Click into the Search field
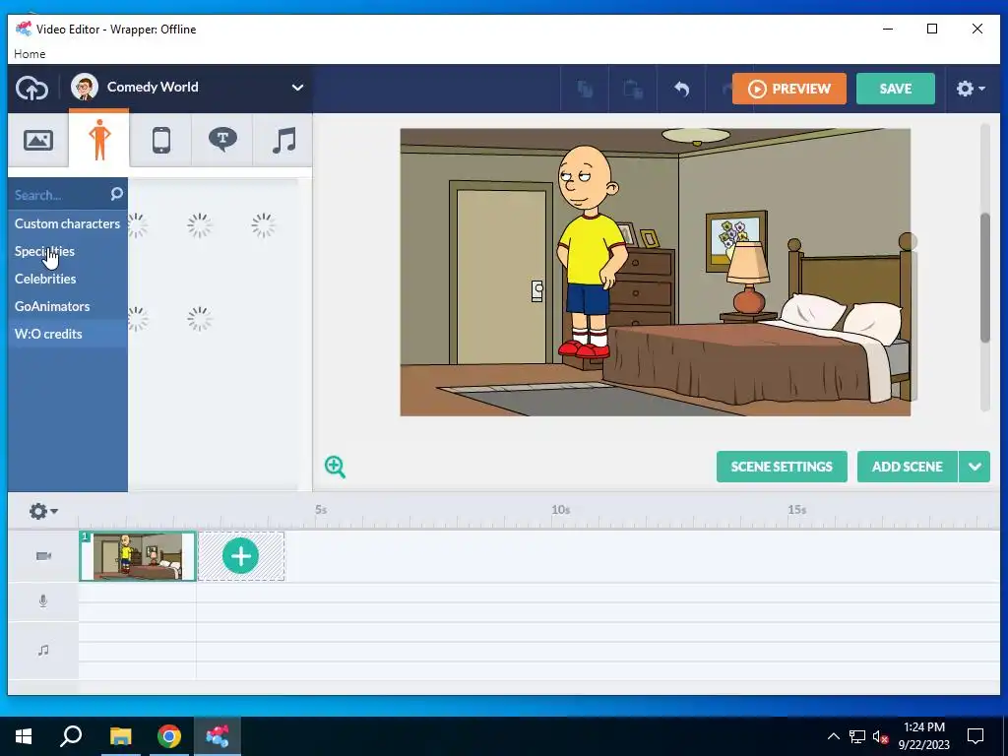 pos(60,195)
